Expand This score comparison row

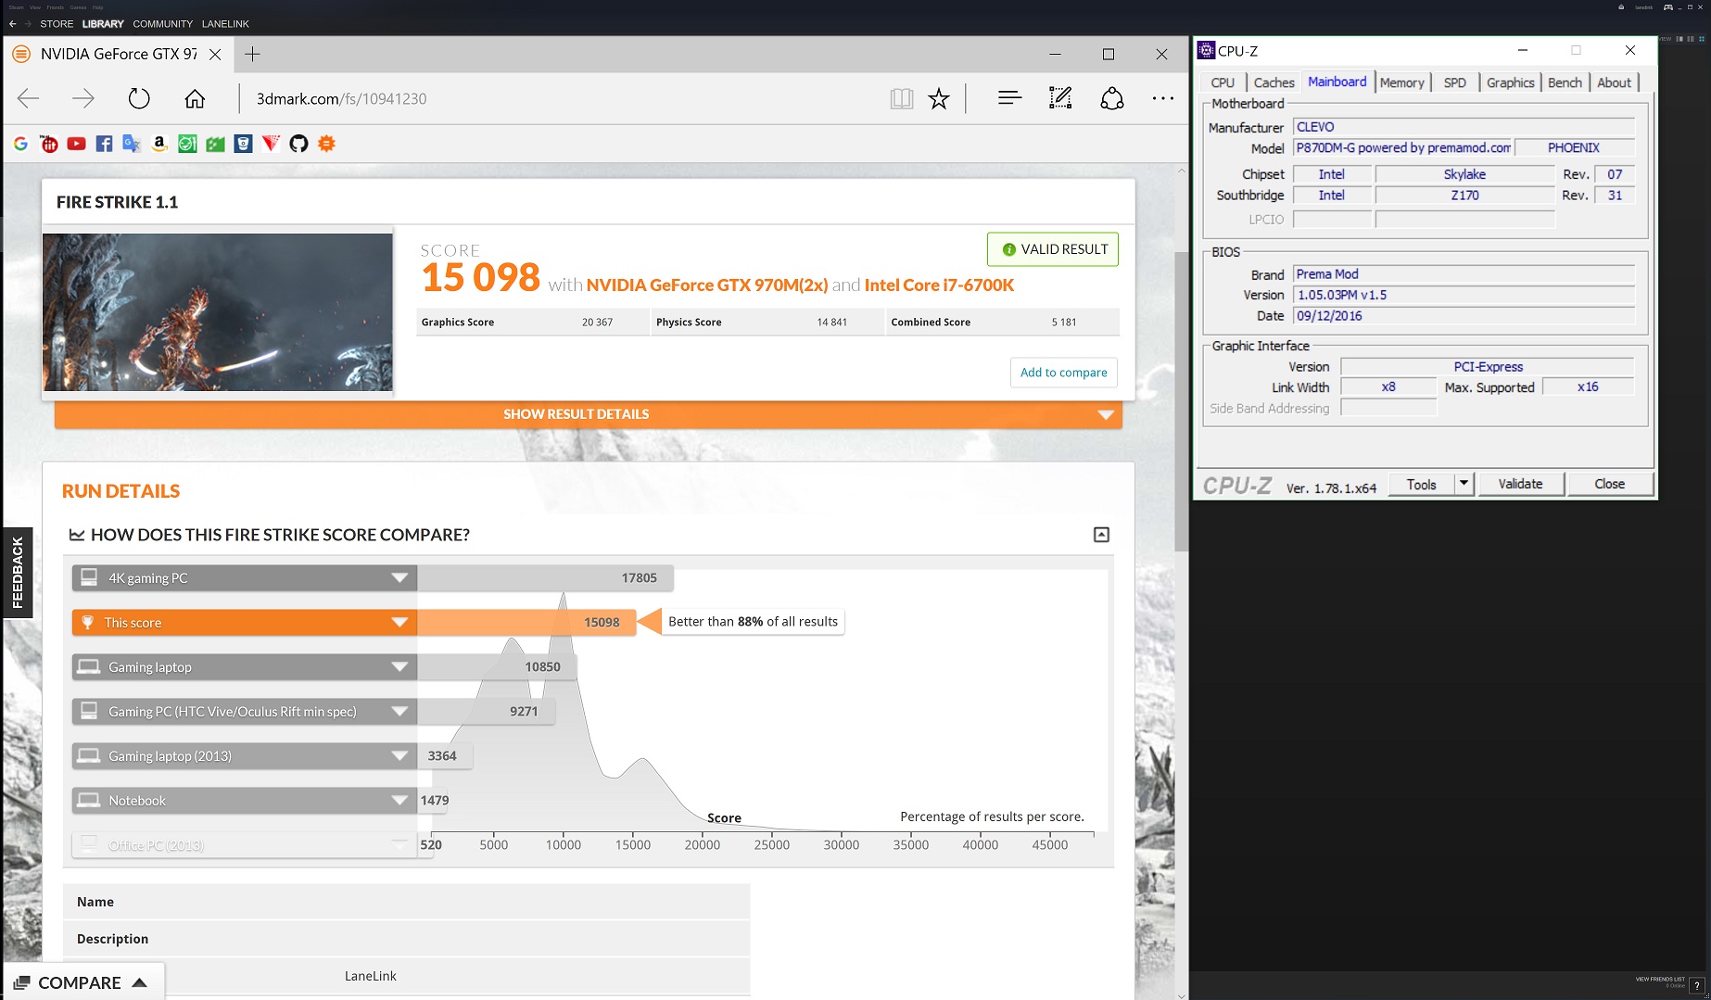tap(399, 622)
